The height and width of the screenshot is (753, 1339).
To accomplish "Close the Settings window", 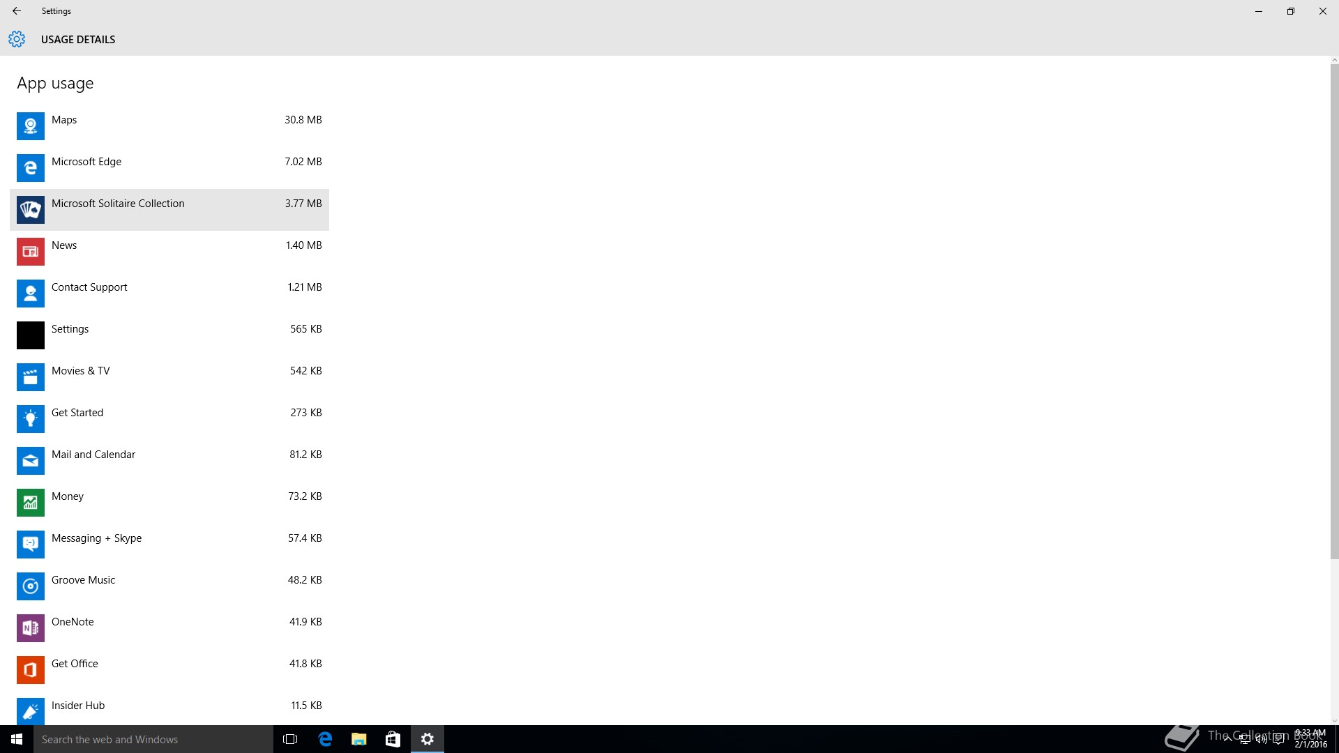I will click(x=1323, y=11).
